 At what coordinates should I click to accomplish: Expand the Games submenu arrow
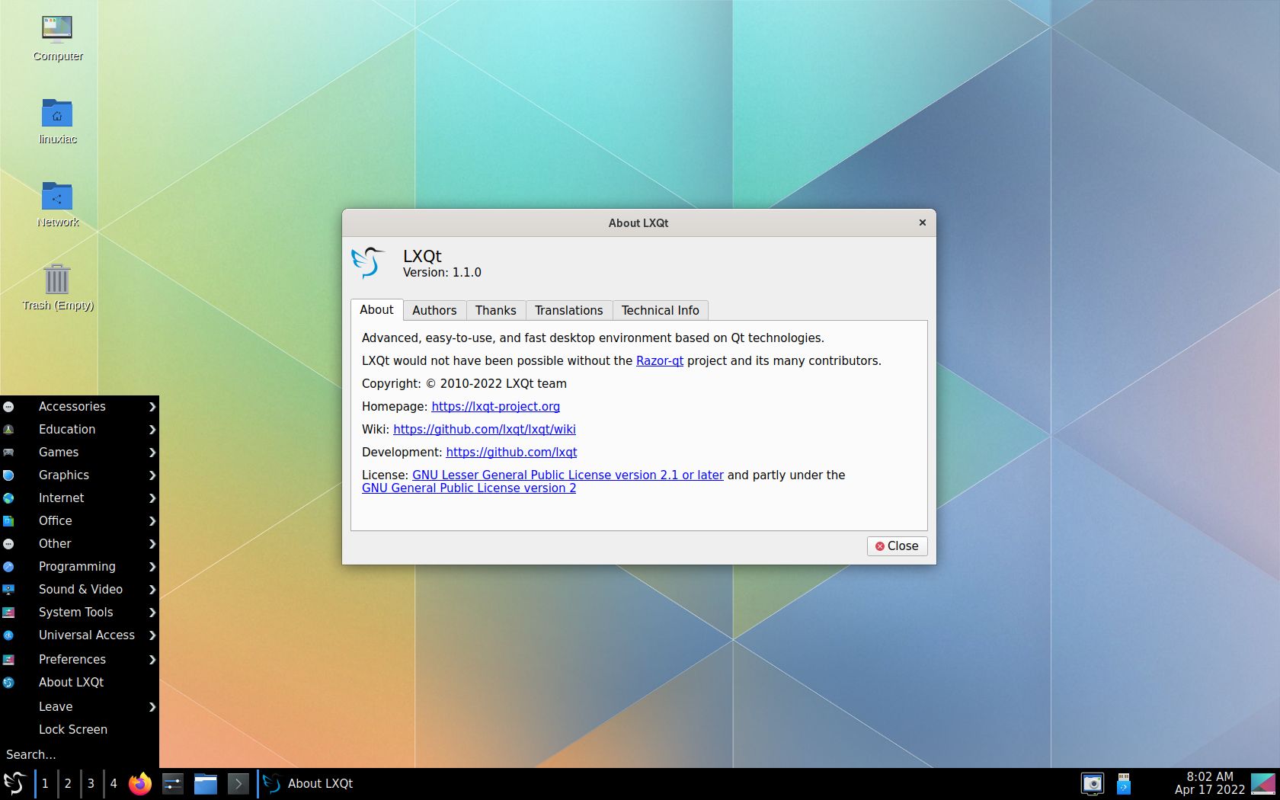click(152, 453)
